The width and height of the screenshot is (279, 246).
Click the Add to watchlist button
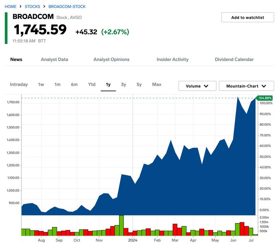[x=248, y=17]
